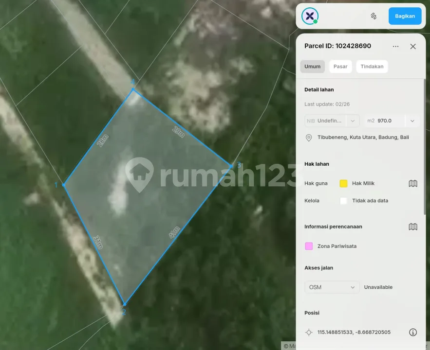This screenshot has width=430, height=350.
Task: Click the 41m edge length label
Action: [x=174, y=232]
